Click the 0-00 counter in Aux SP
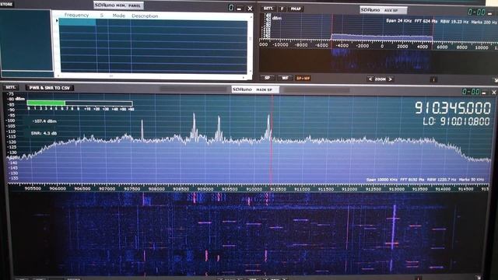Image resolution: width=498 pixels, height=280 pixels. [476, 12]
